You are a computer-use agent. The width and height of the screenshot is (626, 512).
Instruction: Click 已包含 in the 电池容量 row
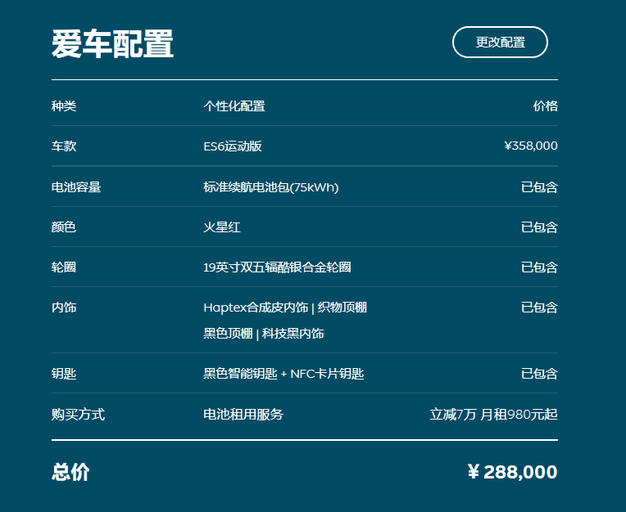[x=539, y=186]
